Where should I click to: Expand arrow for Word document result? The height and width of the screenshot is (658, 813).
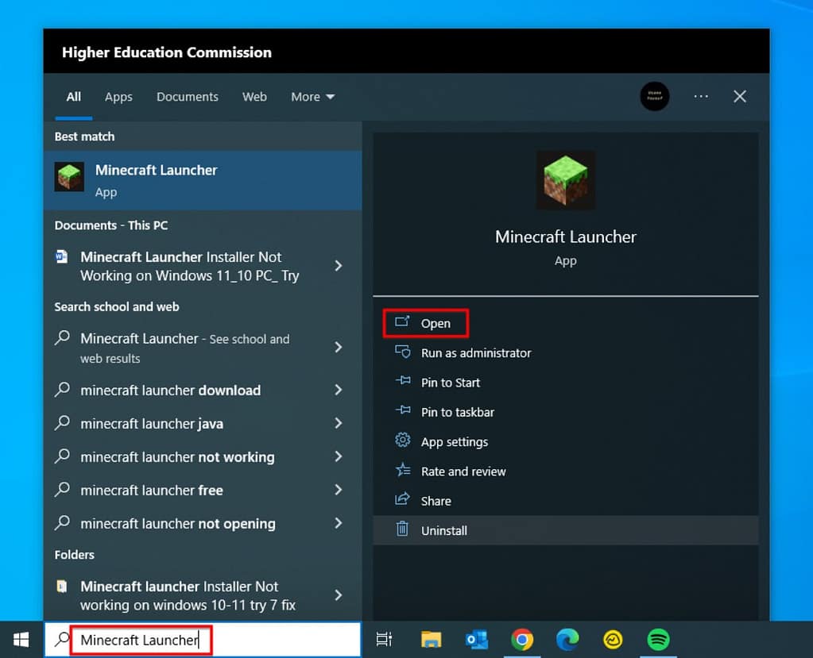pyautogui.click(x=339, y=266)
